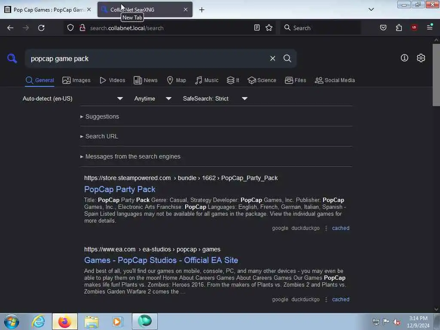Switch to the Files category
This screenshot has height=330, width=440.
coord(295,80)
